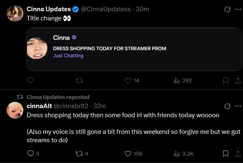This screenshot has width=243, height=163.
Task: Reply to the Title change tweet
Action: [x=30, y=80]
